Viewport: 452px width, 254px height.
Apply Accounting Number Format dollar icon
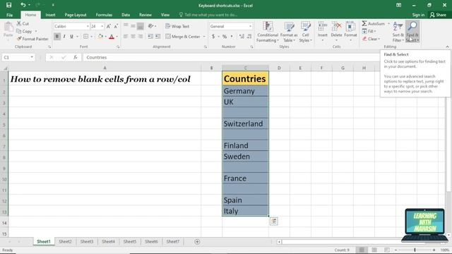pyautogui.click(x=213, y=37)
